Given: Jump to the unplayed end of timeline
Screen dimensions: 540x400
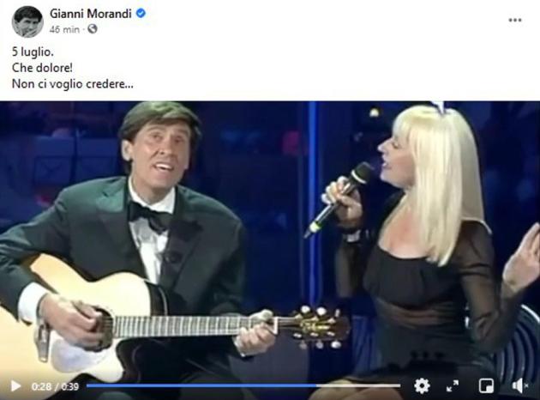Looking at the screenshot, I should point(358,386).
